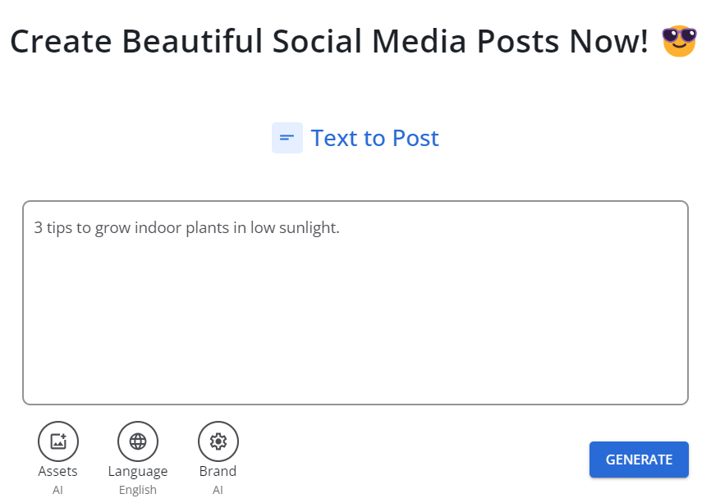The width and height of the screenshot is (711, 503).
Task: Click the Assets label text
Action: coord(58,471)
